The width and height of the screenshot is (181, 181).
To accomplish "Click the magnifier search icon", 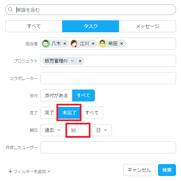I will 11,10.
